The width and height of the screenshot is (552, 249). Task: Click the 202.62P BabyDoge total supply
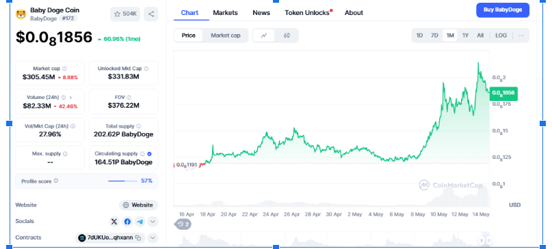point(124,134)
